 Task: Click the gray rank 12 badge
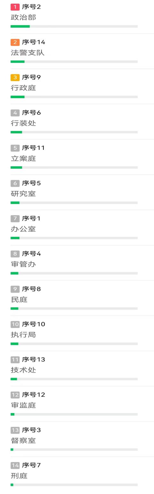[15, 395]
